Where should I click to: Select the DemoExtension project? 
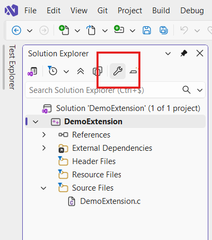click(x=93, y=122)
